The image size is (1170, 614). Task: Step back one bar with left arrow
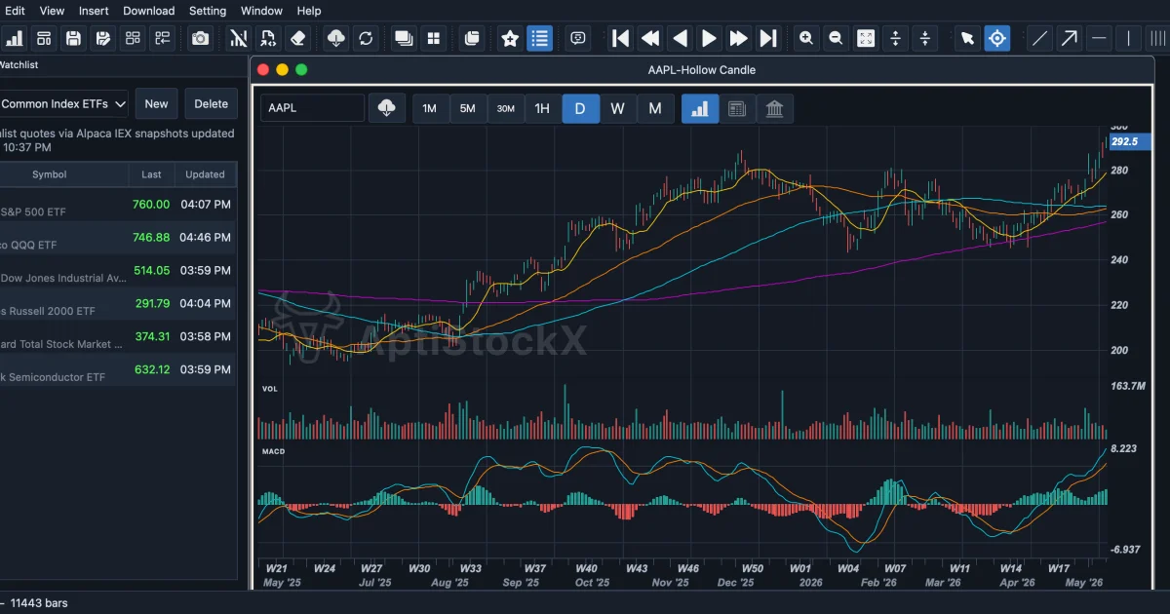680,38
